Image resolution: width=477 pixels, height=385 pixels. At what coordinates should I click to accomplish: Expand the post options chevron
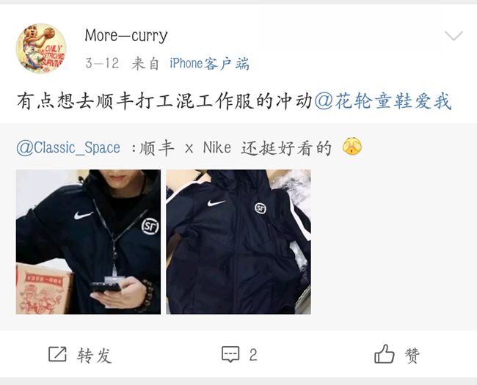pyautogui.click(x=454, y=36)
